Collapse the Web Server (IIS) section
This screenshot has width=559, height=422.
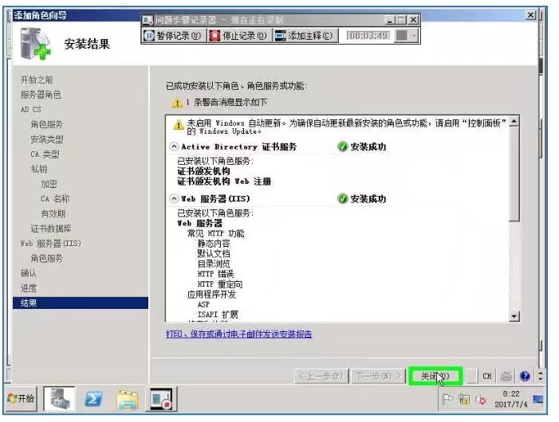click(174, 198)
